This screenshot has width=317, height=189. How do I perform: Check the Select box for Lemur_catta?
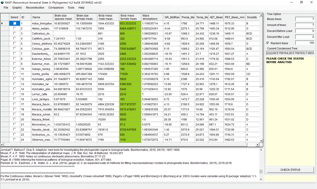pos(14,94)
